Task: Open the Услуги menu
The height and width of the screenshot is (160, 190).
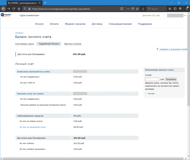Action: 39,24
